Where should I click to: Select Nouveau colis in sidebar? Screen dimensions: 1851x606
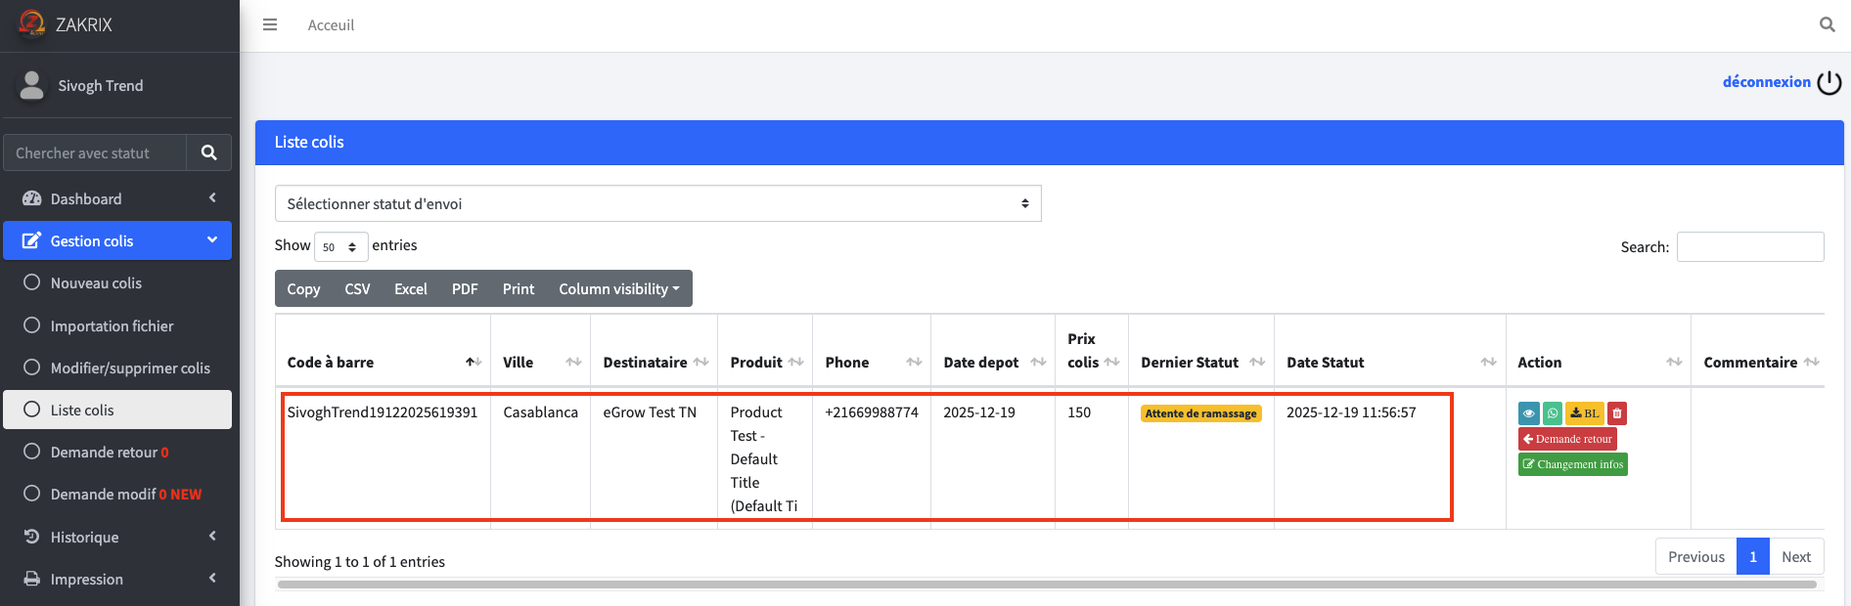(96, 283)
